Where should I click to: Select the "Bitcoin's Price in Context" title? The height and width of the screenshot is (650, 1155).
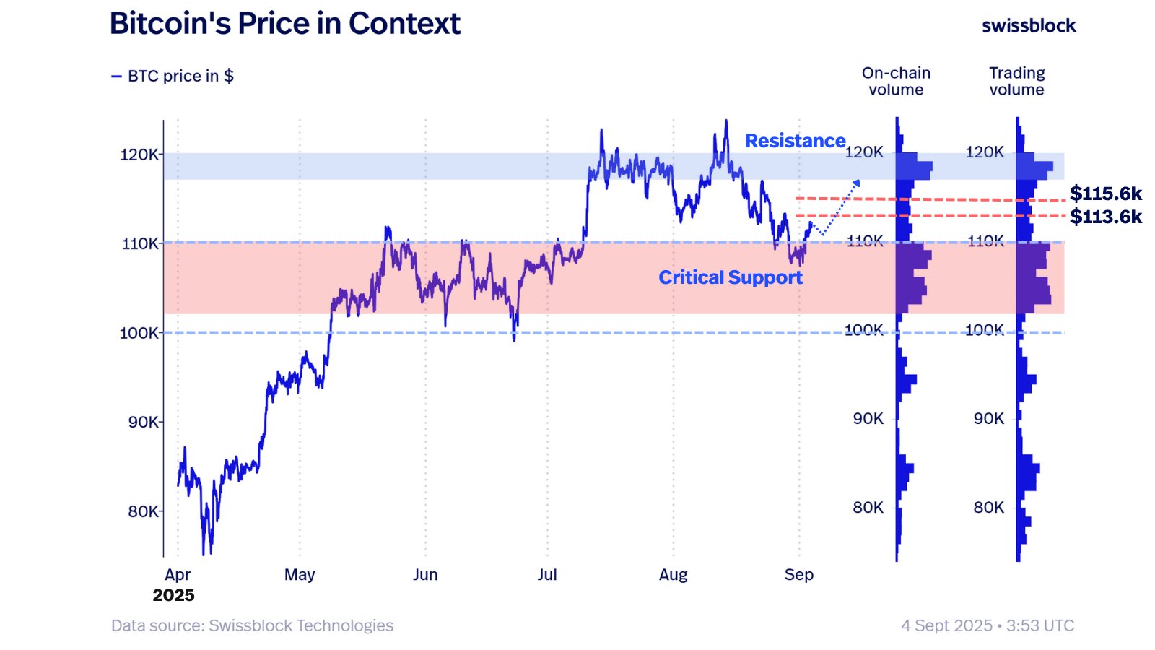(284, 24)
